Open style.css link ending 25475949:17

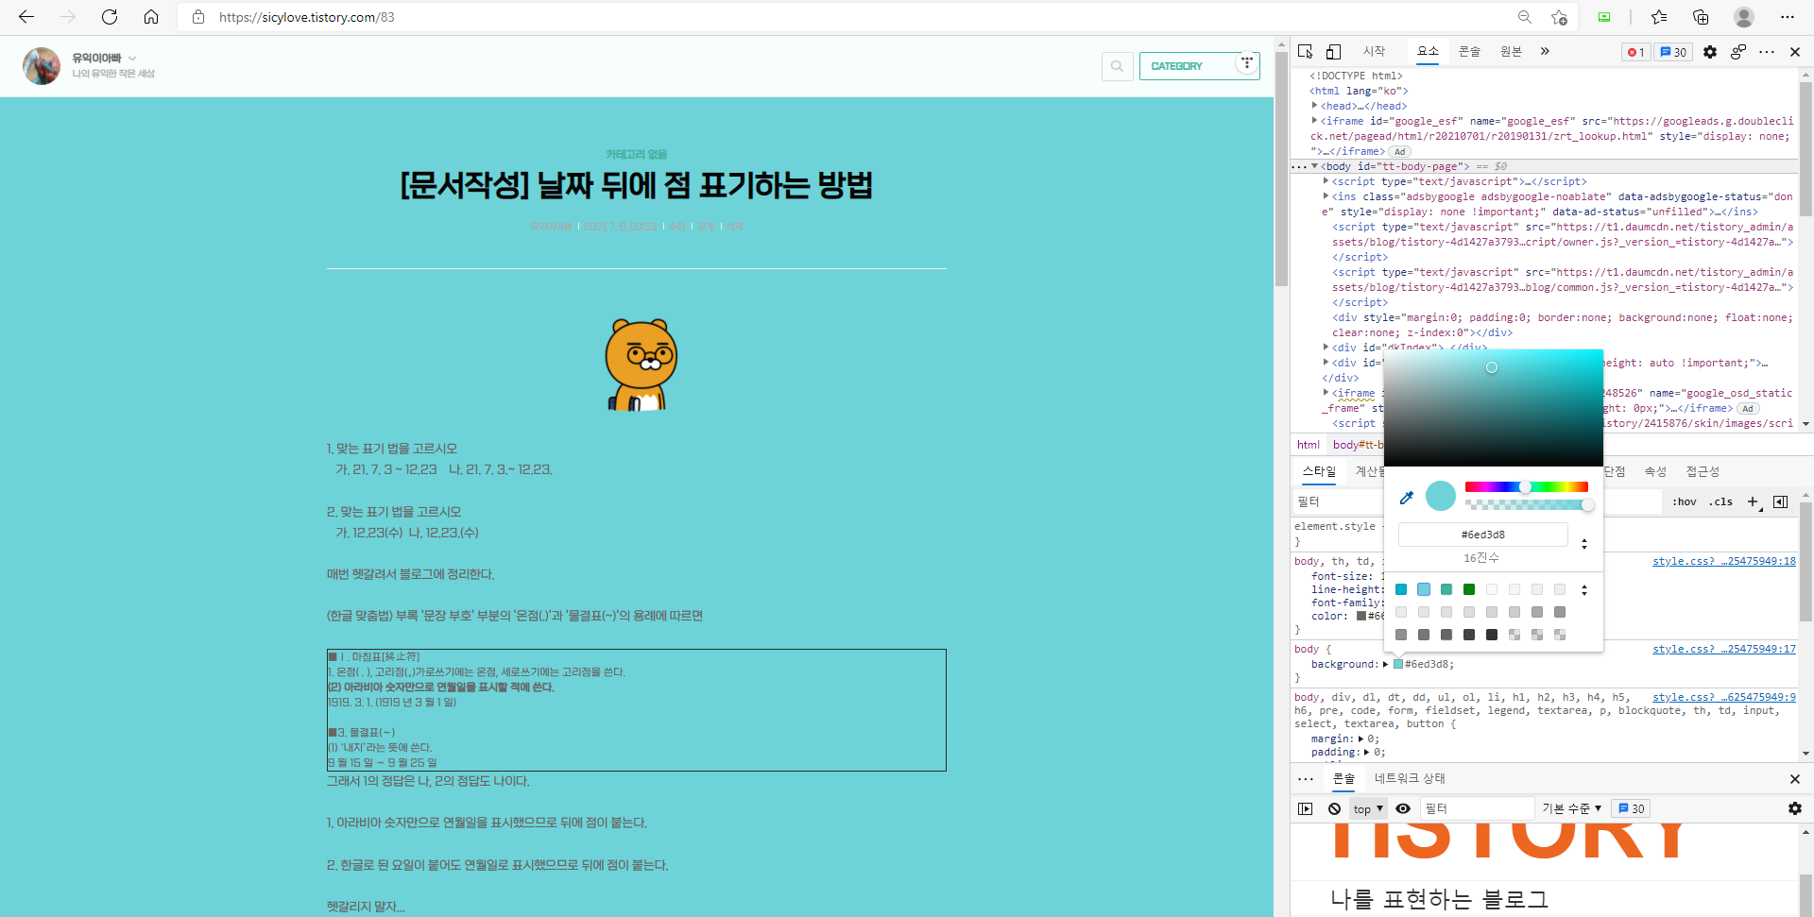pos(1724,649)
